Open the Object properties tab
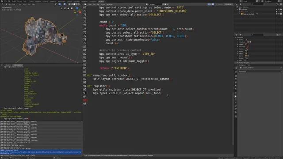 tap(236, 93)
